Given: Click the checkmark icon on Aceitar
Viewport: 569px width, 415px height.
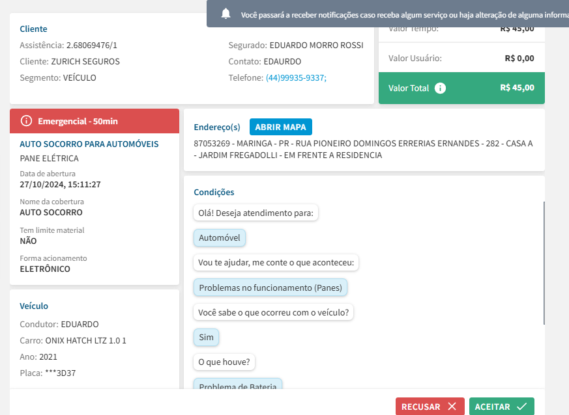Looking at the screenshot, I should click(521, 407).
